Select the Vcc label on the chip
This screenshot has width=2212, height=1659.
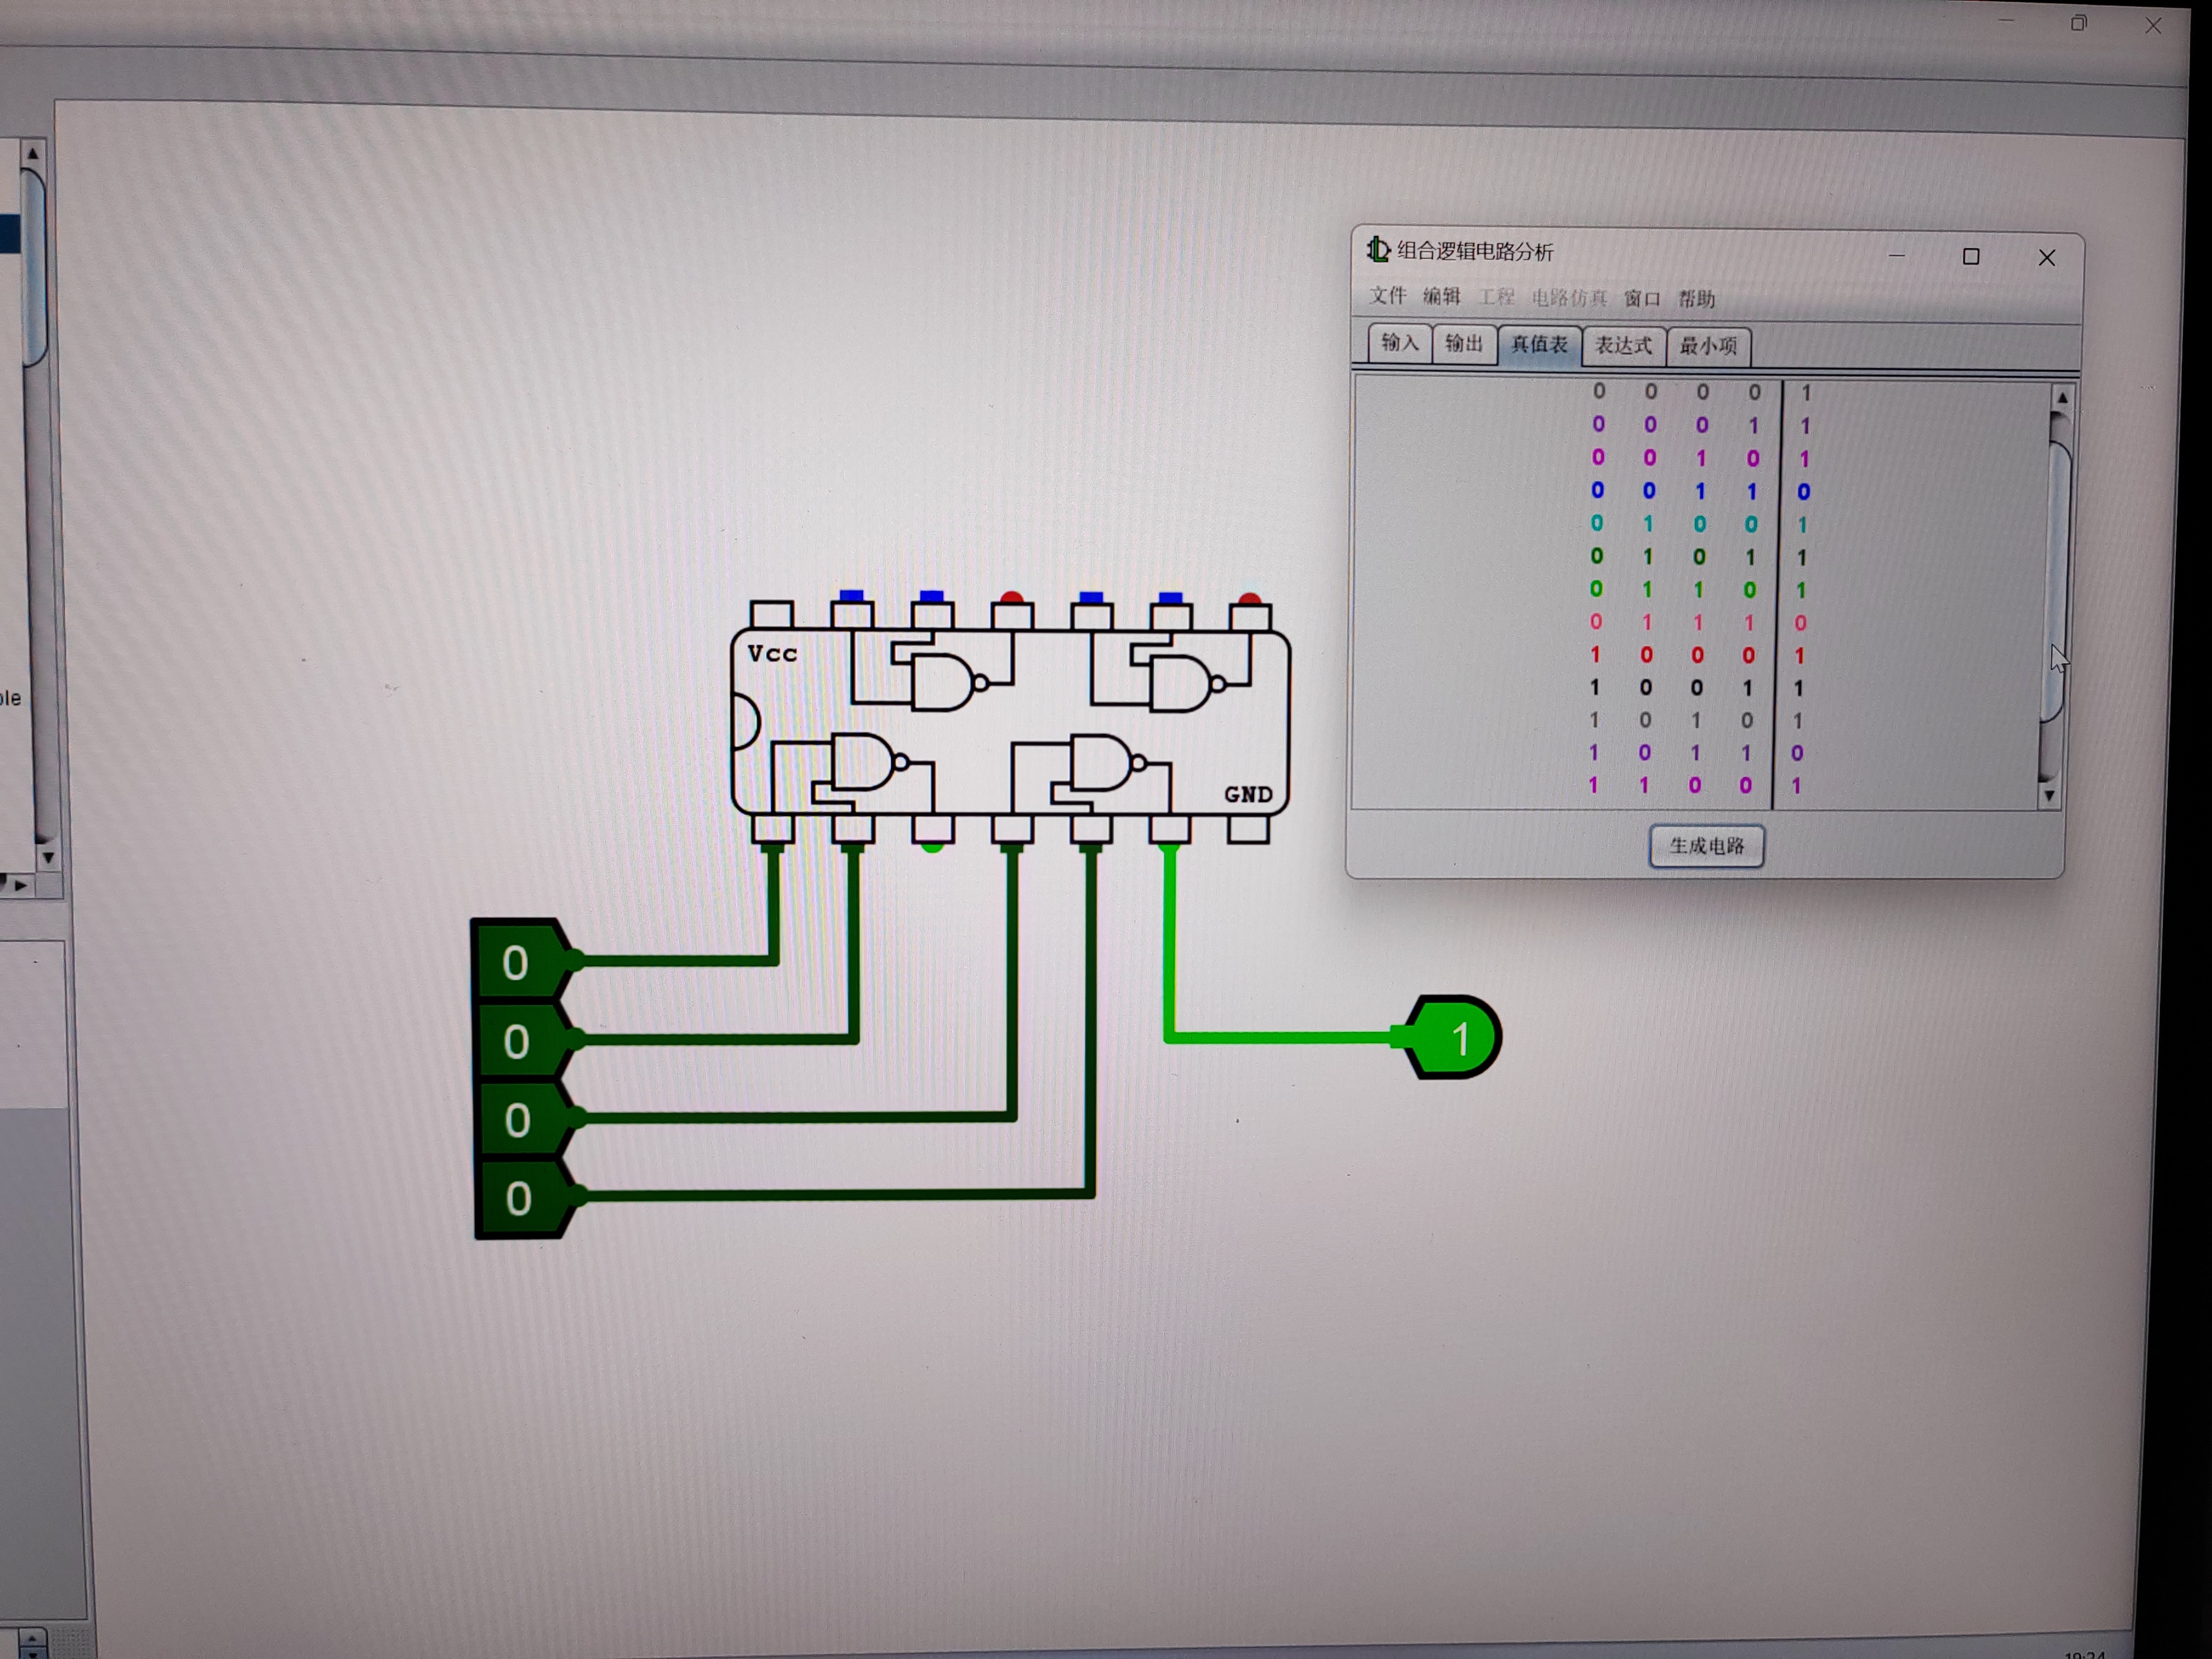[772, 654]
